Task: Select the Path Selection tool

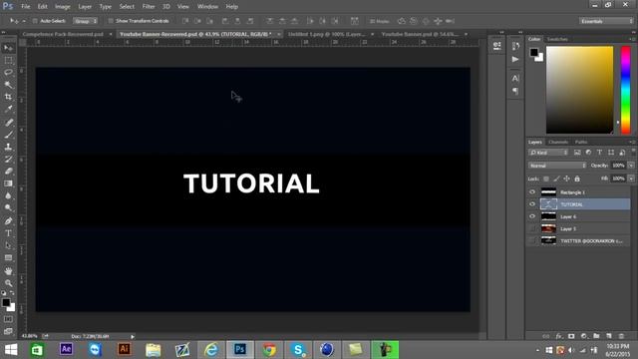Action: click(x=8, y=245)
